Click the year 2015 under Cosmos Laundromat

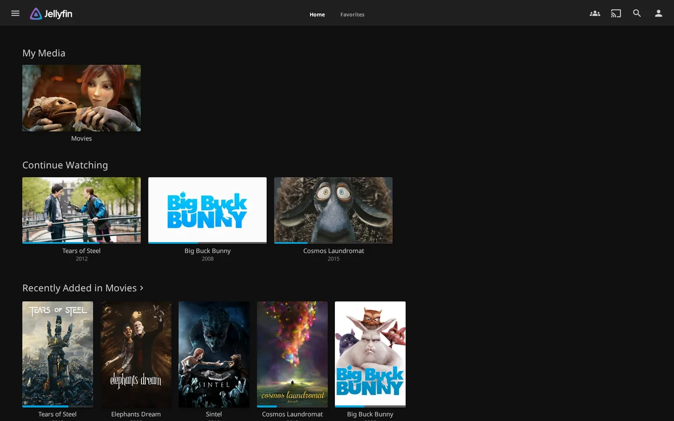[x=333, y=259]
